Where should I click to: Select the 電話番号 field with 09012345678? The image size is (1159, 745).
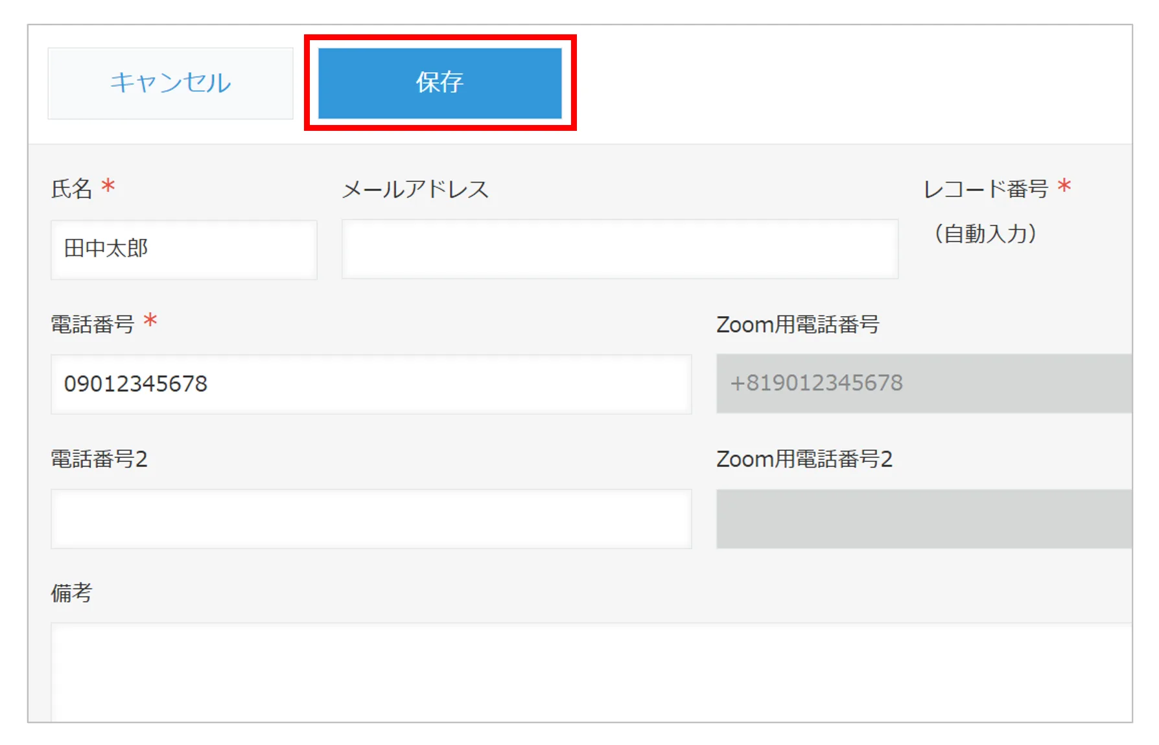(371, 384)
